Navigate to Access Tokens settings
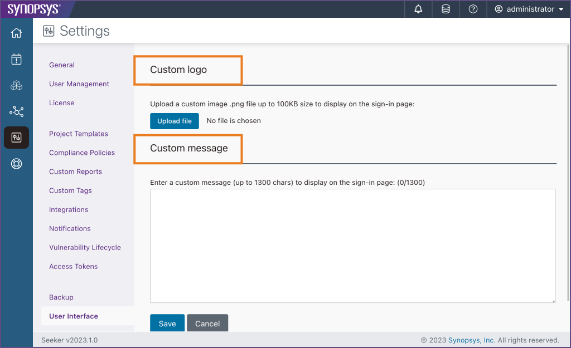The height and width of the screenshot is (348, 571). 73,266
